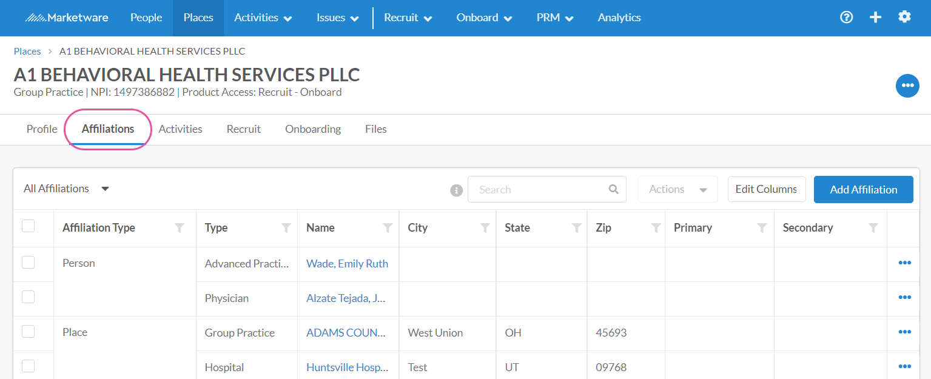Switch to the Recruit tab below title

pyautogui.click(x=244, y=129)
